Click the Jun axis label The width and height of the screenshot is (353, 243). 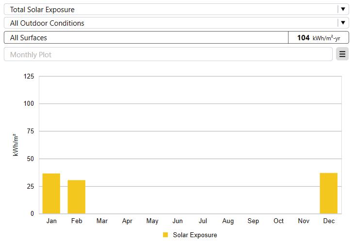coord(177,221)
